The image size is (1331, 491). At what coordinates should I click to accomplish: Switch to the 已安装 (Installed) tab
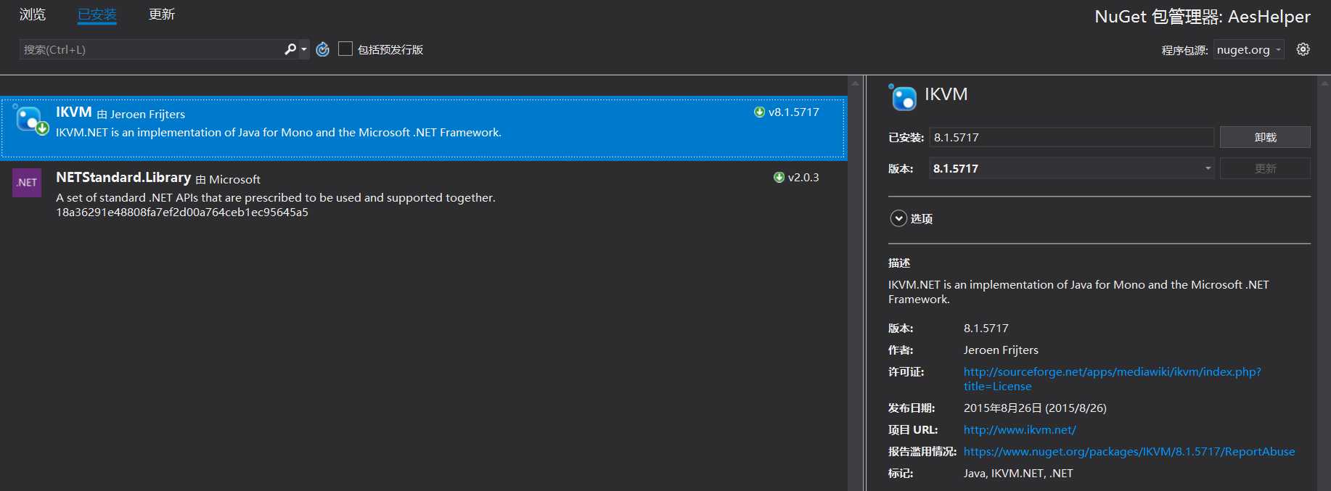pos(97,15)
